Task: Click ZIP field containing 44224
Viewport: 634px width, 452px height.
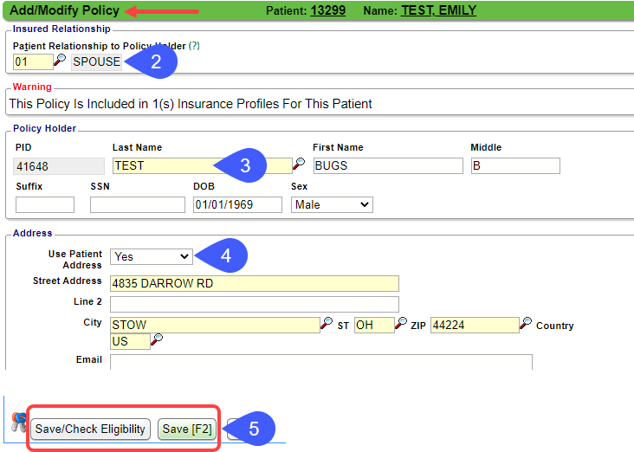Action: [x=475, y=325]
